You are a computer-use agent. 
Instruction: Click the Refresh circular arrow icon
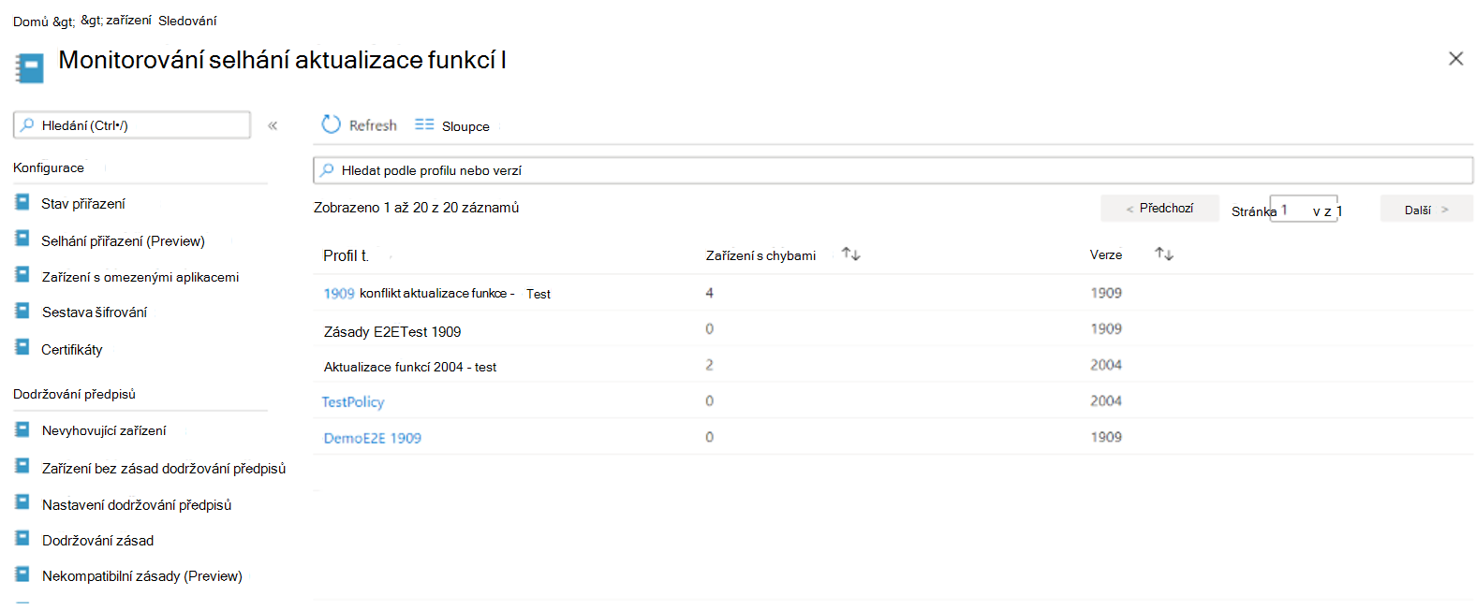(x=331, y=124)
